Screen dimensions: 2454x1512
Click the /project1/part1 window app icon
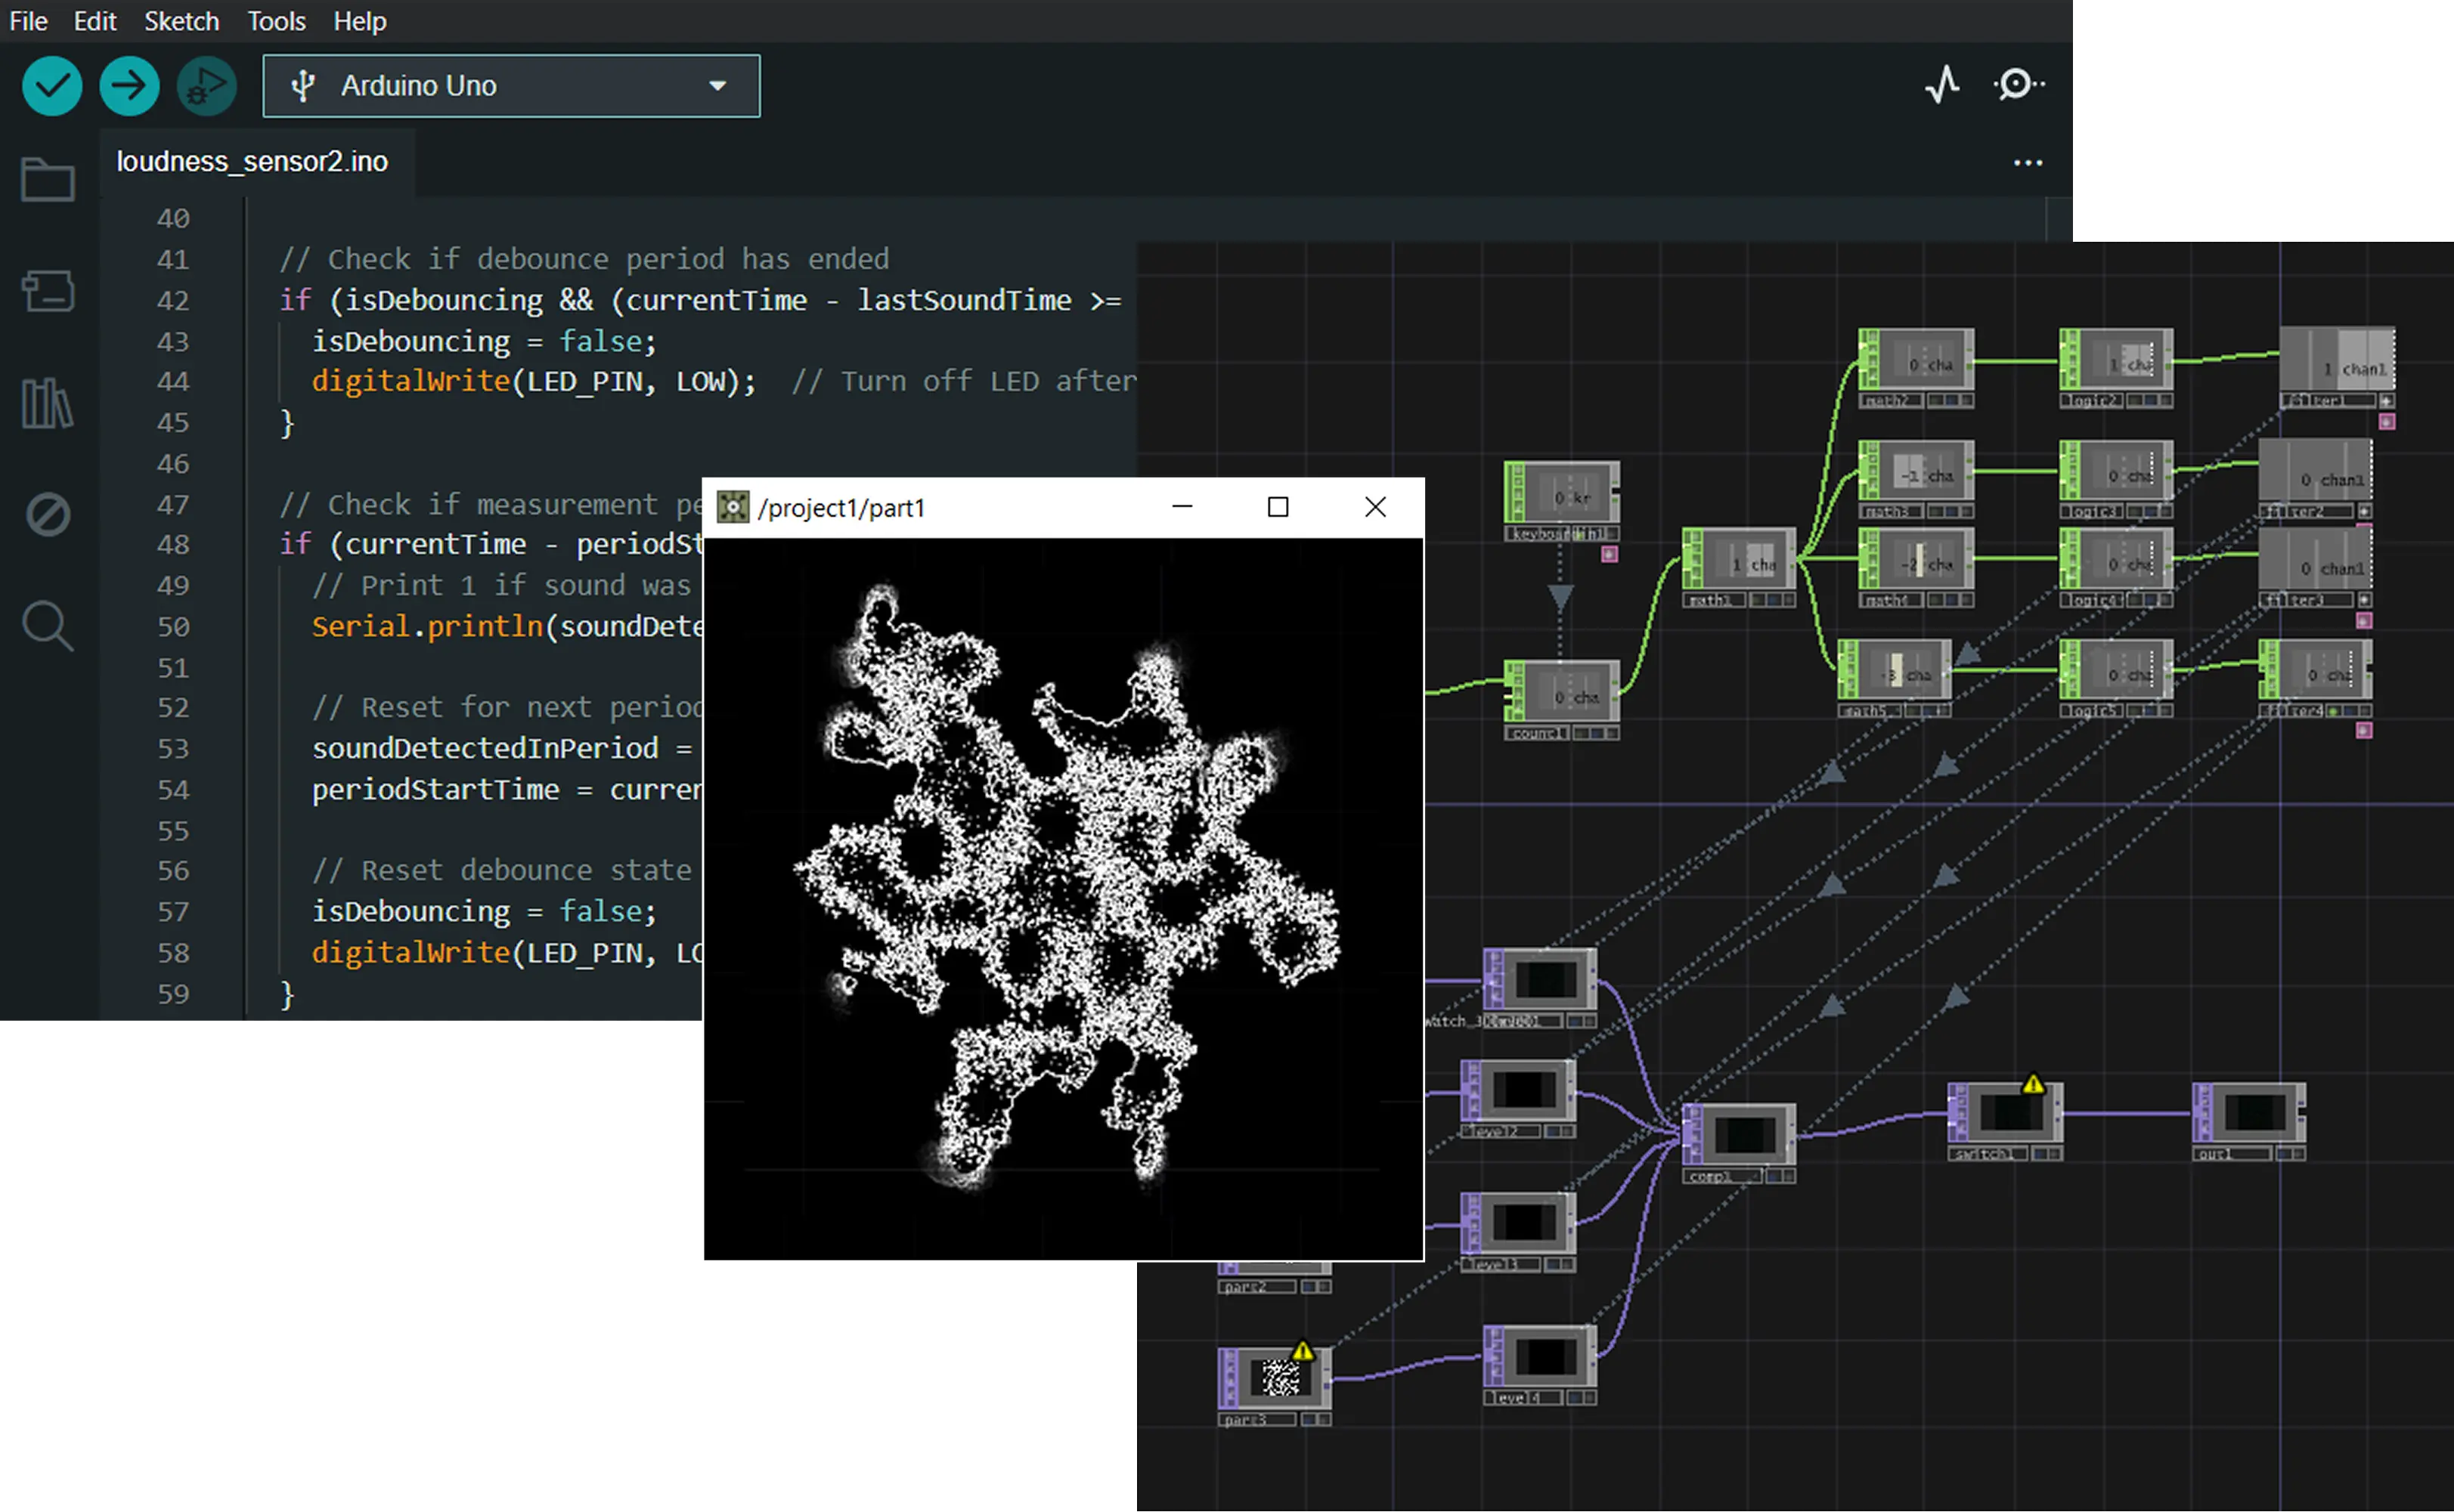coord(733,508)
